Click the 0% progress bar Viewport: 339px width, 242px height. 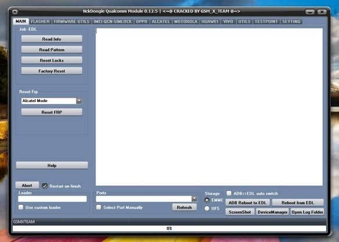pos(169,229)
